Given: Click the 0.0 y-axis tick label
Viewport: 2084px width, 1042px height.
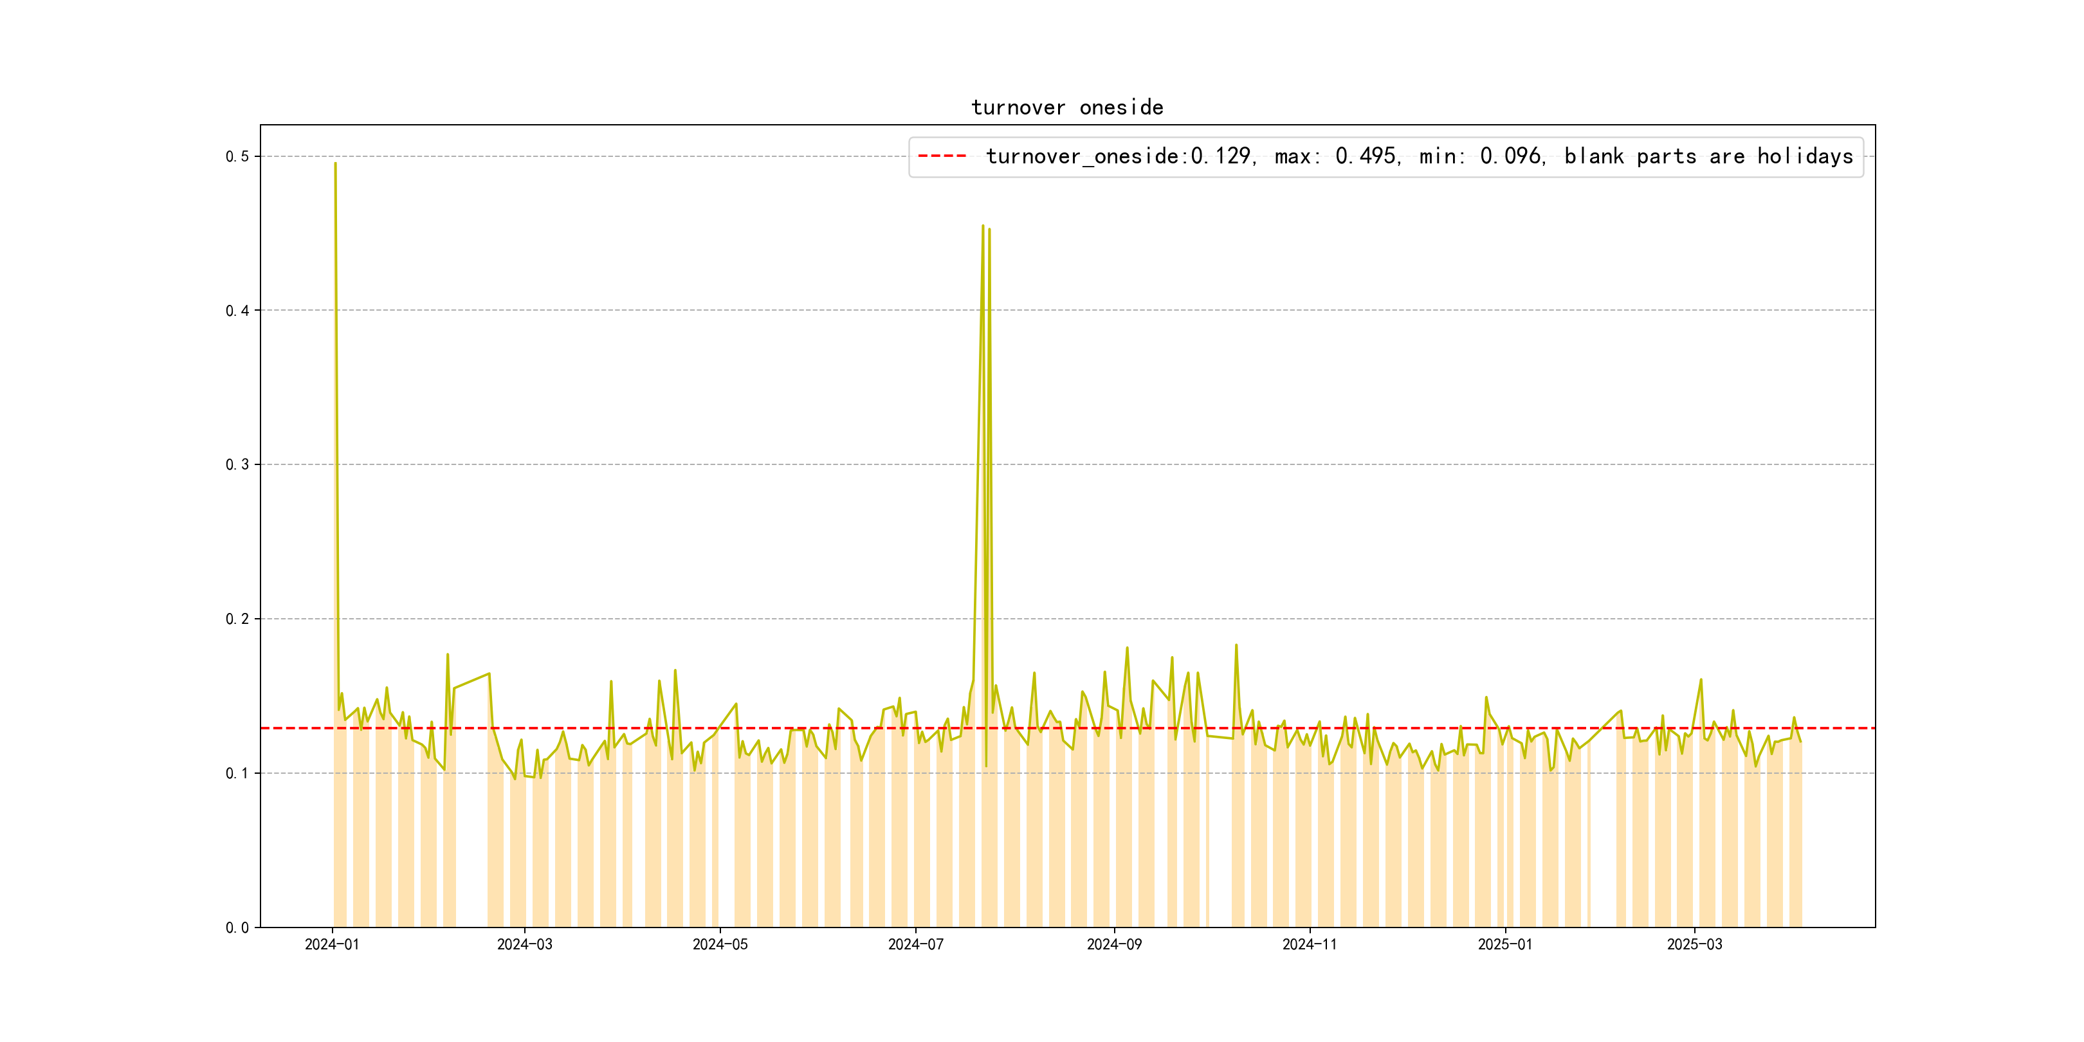Looking at the screenshot, I should coord(237,927).
